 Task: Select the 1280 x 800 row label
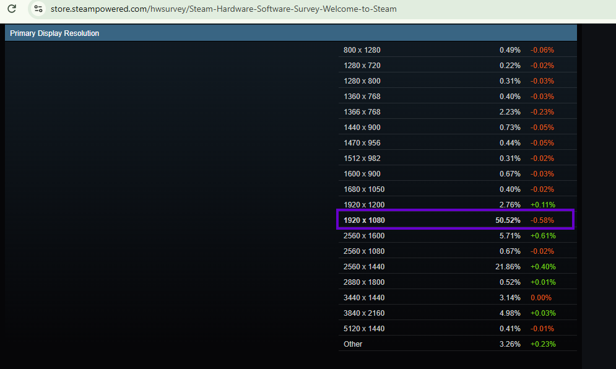[362, 81]
